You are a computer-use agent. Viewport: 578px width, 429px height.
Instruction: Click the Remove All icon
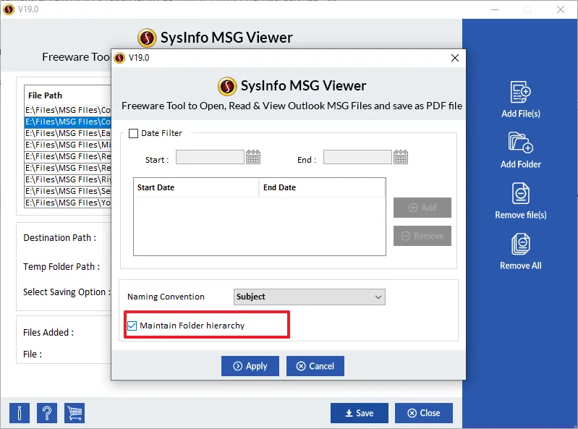click(521, 244)
